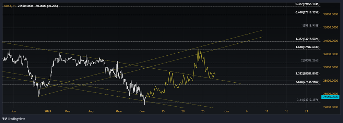The width and height of the screenshot is (343, 123).
Task: Click the 16 date label on time axis
Action: [x=286, y=111]
